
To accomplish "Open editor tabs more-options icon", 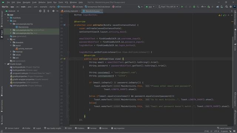I will tap(232, 11).
